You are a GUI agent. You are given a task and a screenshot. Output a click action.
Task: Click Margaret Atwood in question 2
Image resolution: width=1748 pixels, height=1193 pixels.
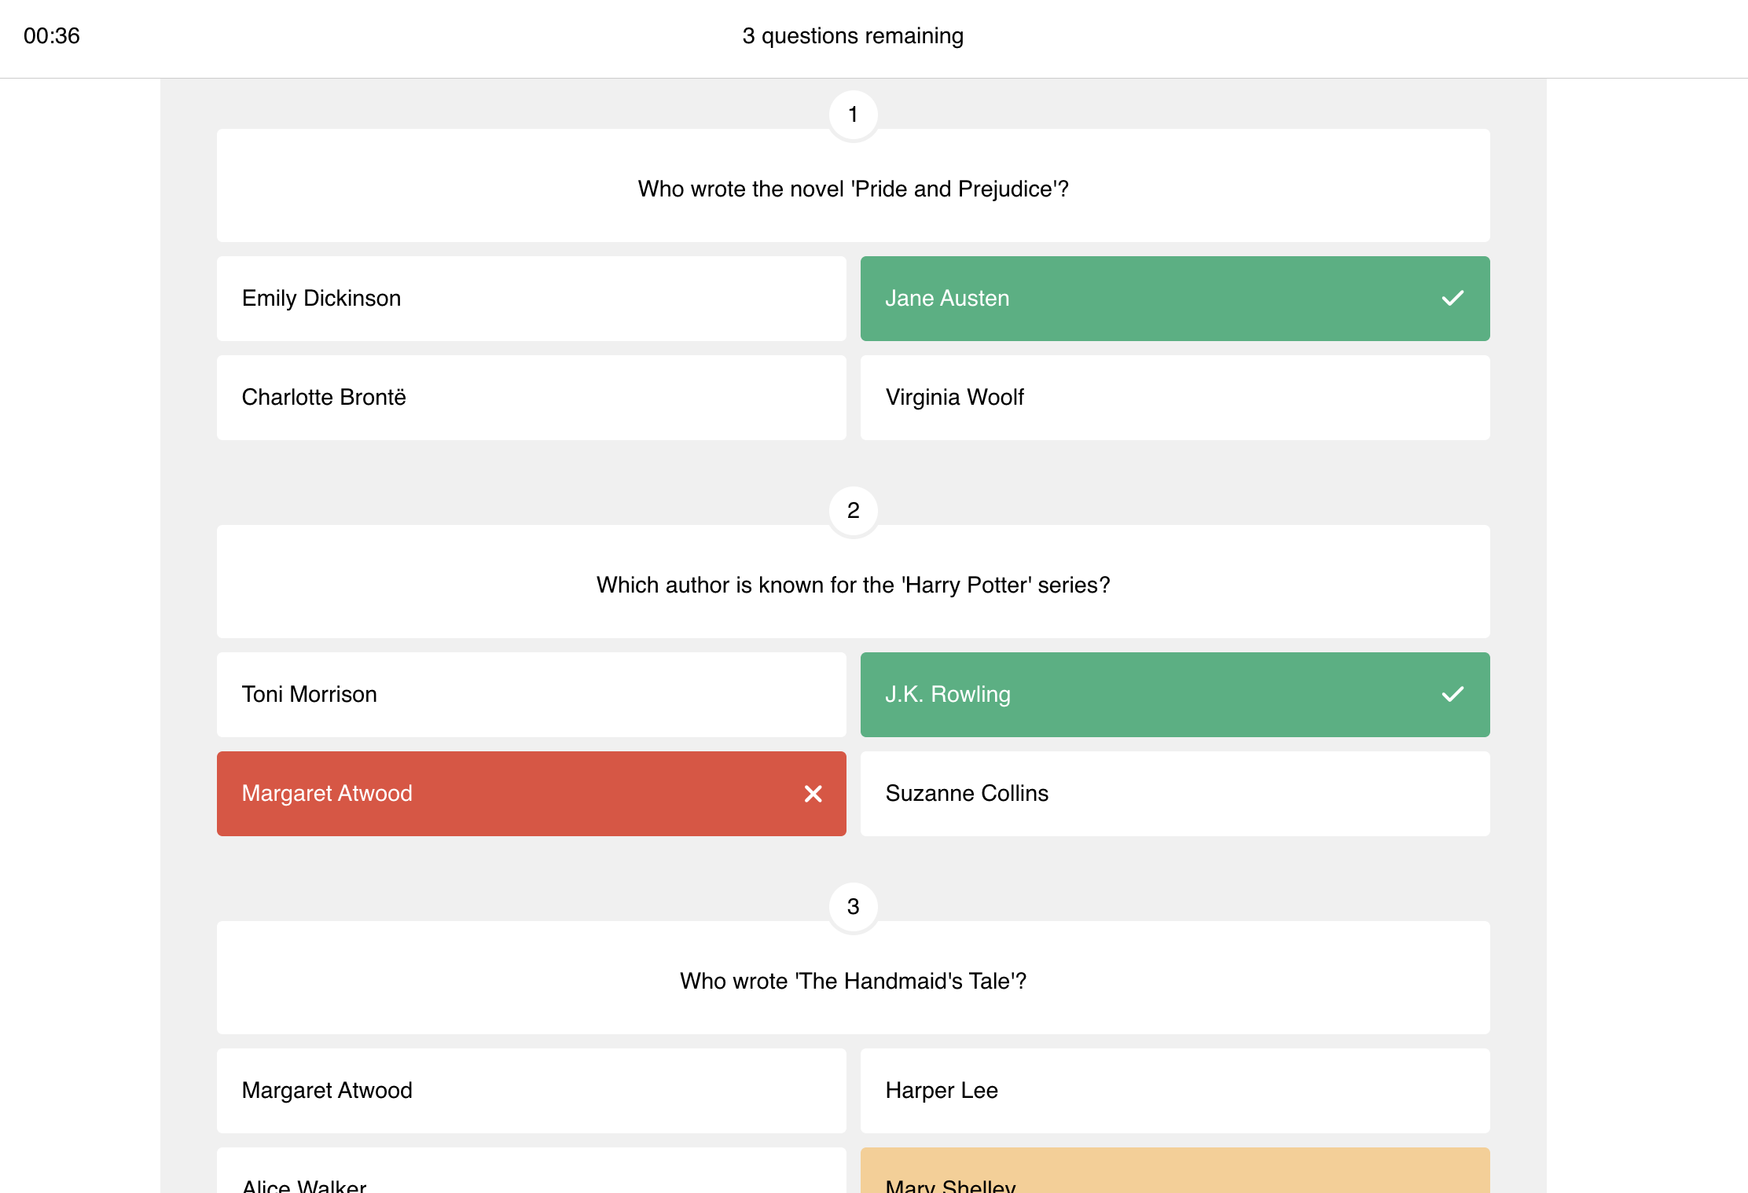click(x=531, y=794)
